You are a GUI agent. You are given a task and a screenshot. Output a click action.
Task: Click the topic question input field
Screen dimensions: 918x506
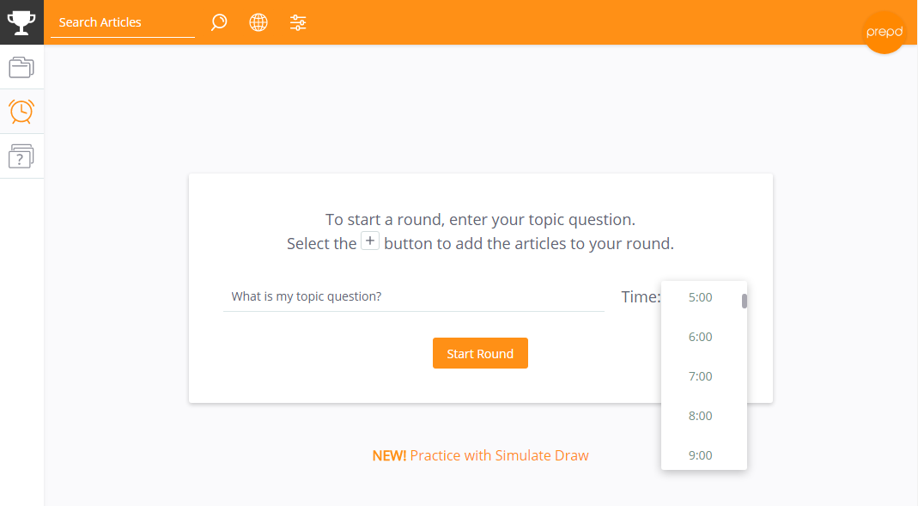click(x=413, y=296)
